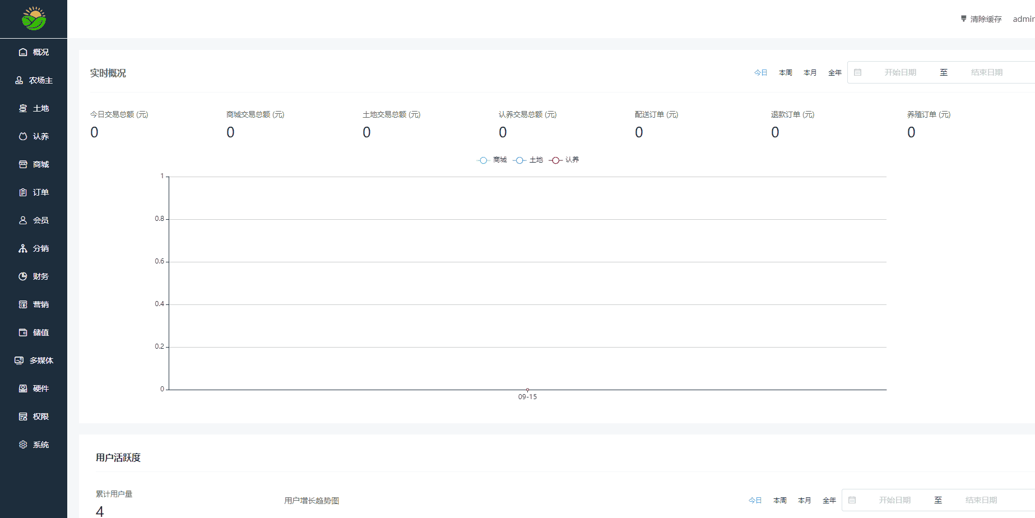Viewport: 1035px width, 518px height.
Task: Select 今日 filter in 实时概况 panel
Action: (x=760, y=73)
